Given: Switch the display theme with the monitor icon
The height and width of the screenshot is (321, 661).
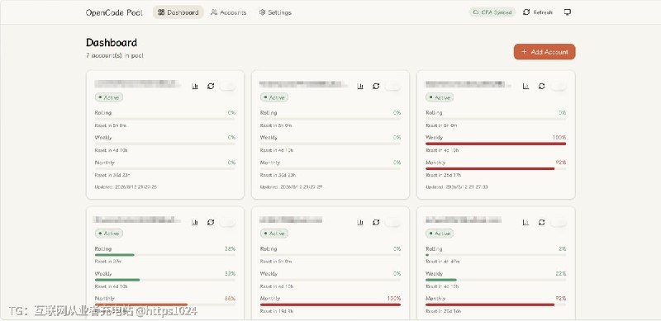Looking at the screenshot, I should click(568, 12).
